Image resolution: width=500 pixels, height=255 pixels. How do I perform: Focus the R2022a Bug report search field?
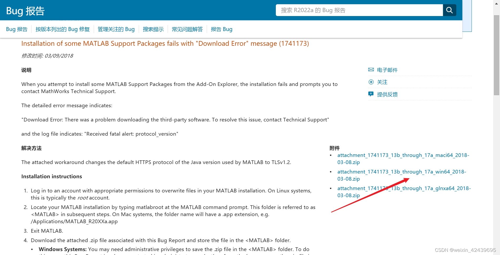click(x=359, y=10)
